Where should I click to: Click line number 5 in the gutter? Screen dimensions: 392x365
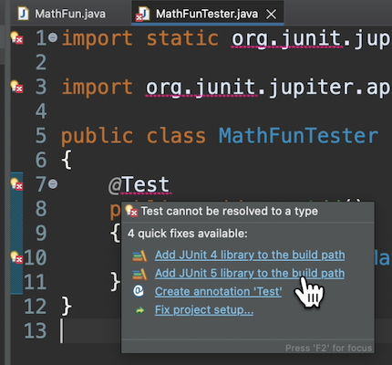point(41,136)
